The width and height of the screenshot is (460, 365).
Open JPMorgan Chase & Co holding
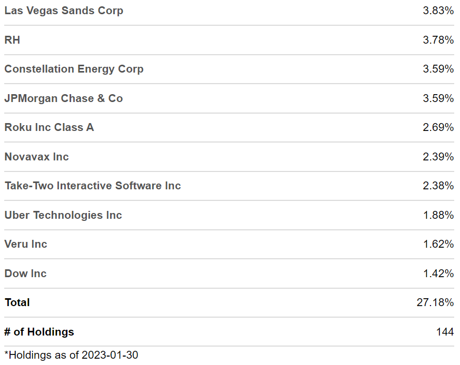64,98
